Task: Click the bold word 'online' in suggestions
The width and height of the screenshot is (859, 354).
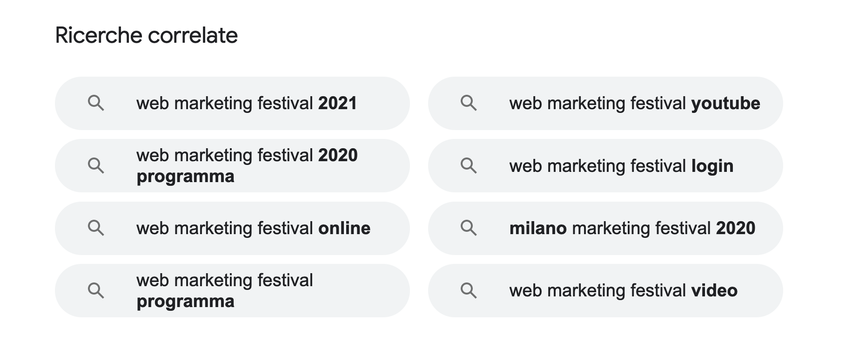Action: [x=344, y=228]
